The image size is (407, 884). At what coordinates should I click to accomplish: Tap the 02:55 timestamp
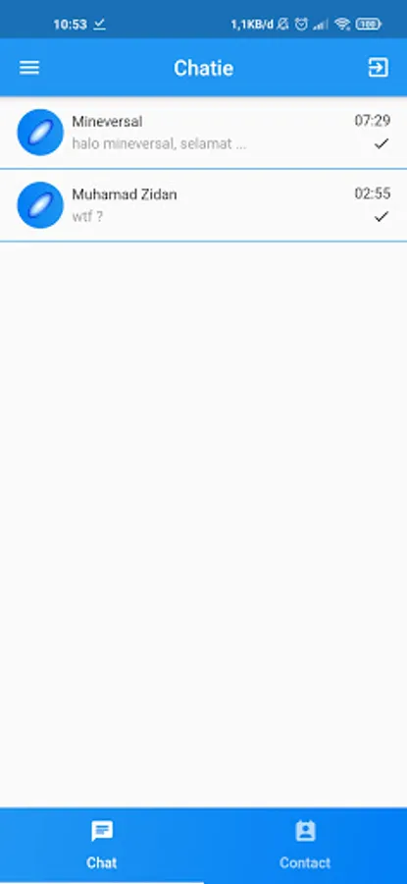pyautogui.click(x=372, y=193)
